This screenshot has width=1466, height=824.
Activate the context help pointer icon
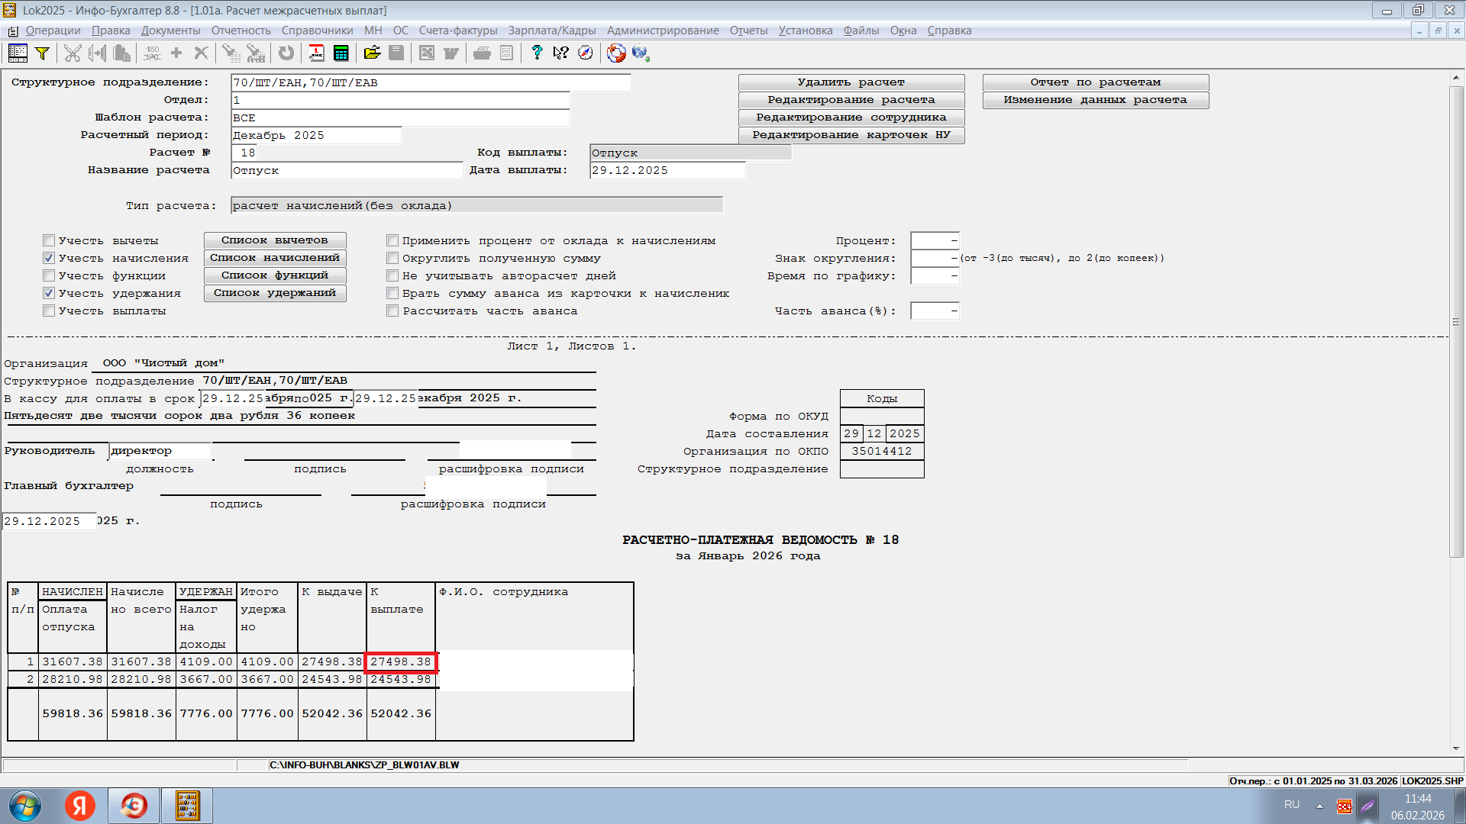(x=561, y=53)
